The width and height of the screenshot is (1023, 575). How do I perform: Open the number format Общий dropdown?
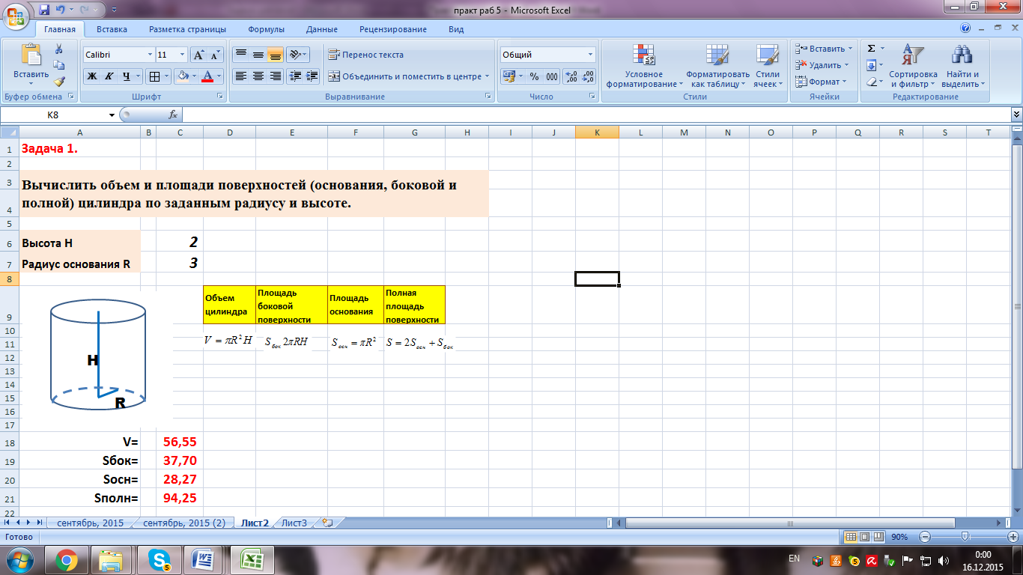tap(590, 55)
